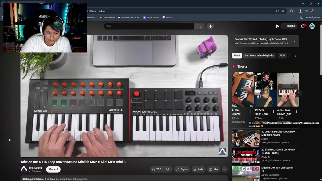Open more actions menu below video
The image size is (322, 181).
click(x=225, y=169)
